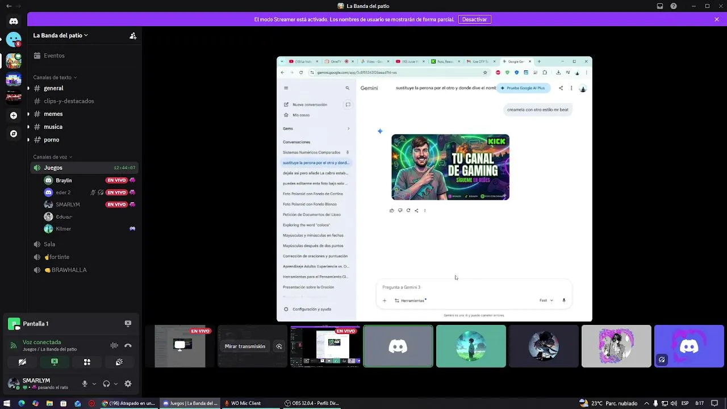Open the Windows Start button
The height and width of the screenshot is (409, 727).
pos(7,403)
